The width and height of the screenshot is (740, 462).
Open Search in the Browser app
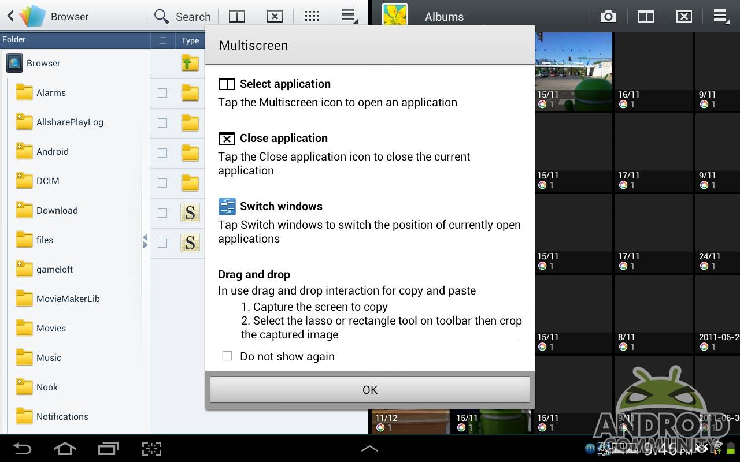[183, 16]
